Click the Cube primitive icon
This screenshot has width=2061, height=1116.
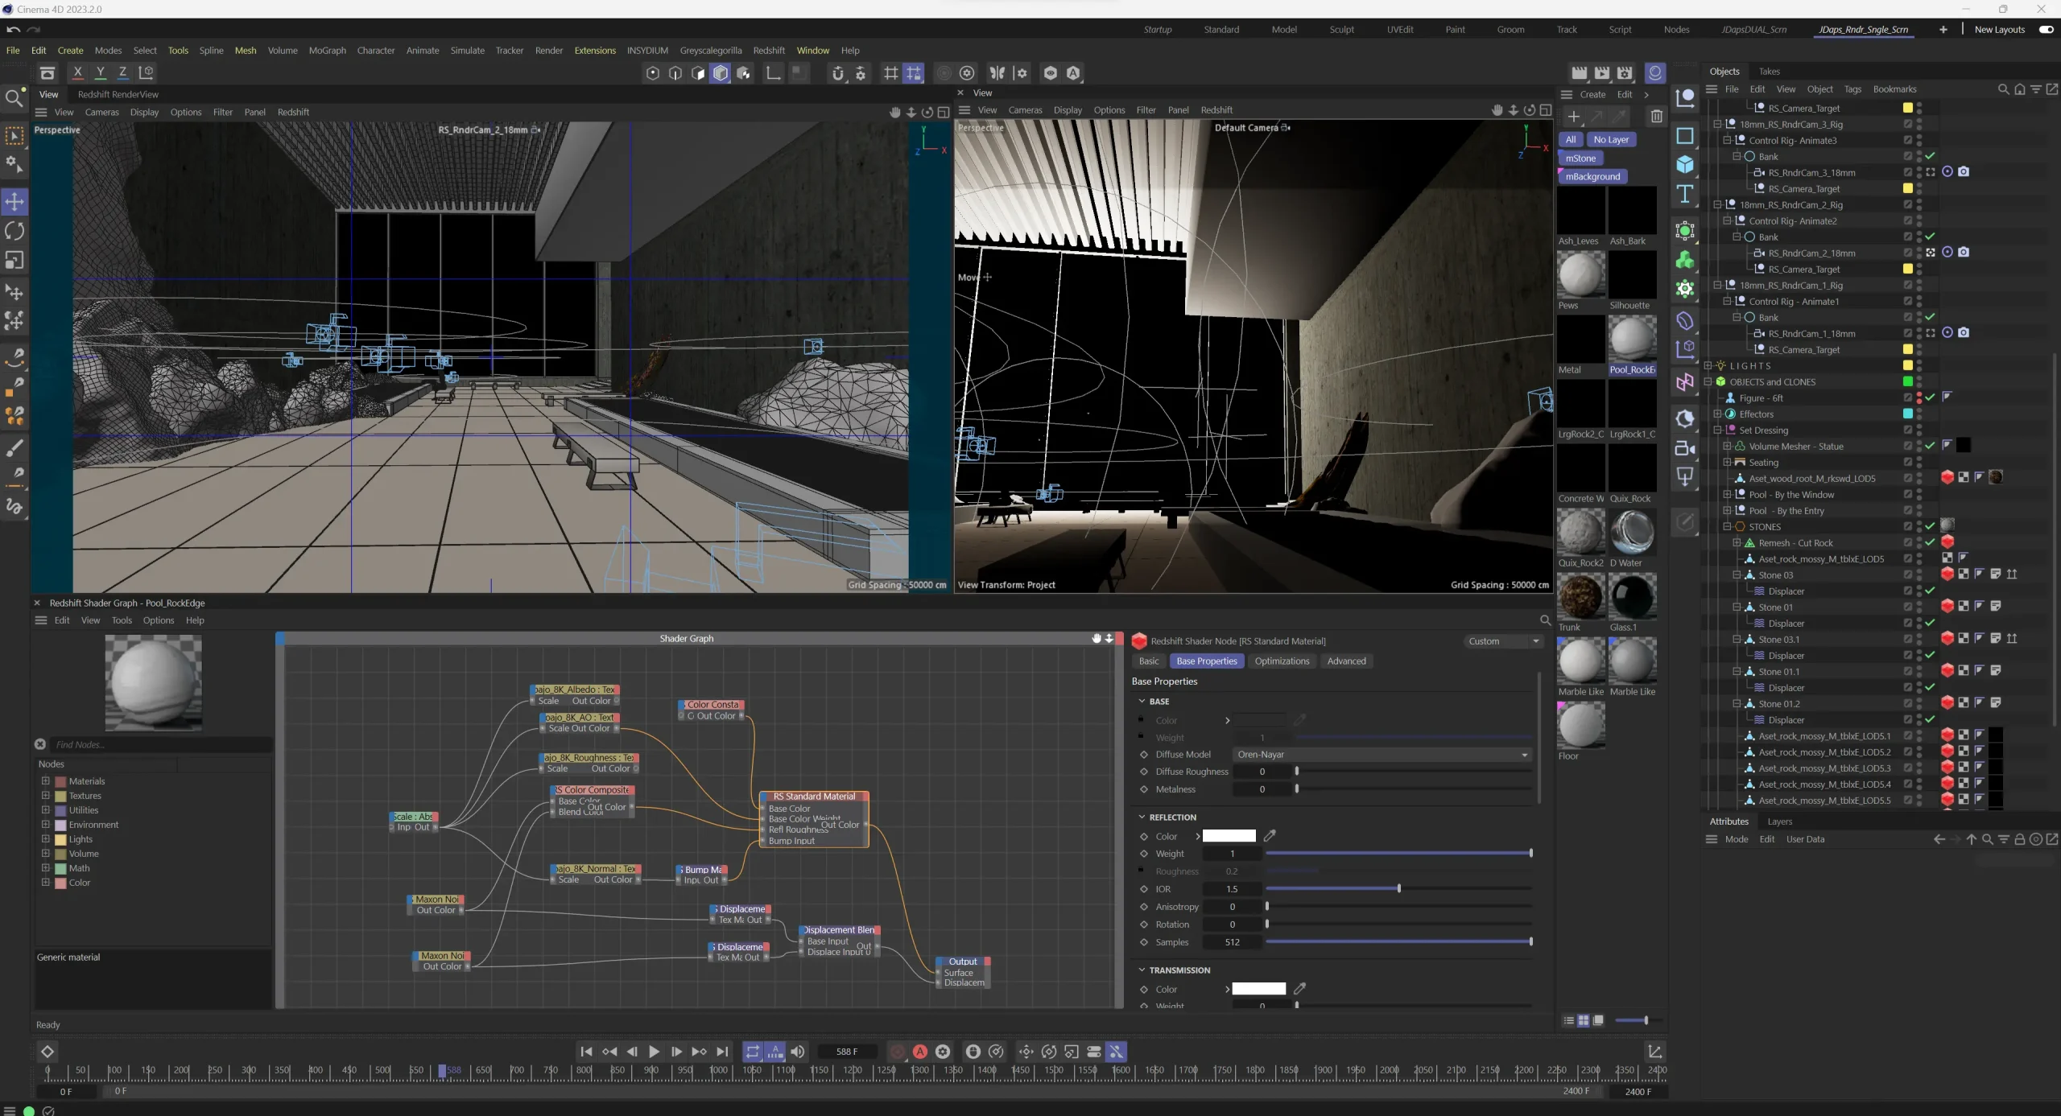pos(1684,165)
